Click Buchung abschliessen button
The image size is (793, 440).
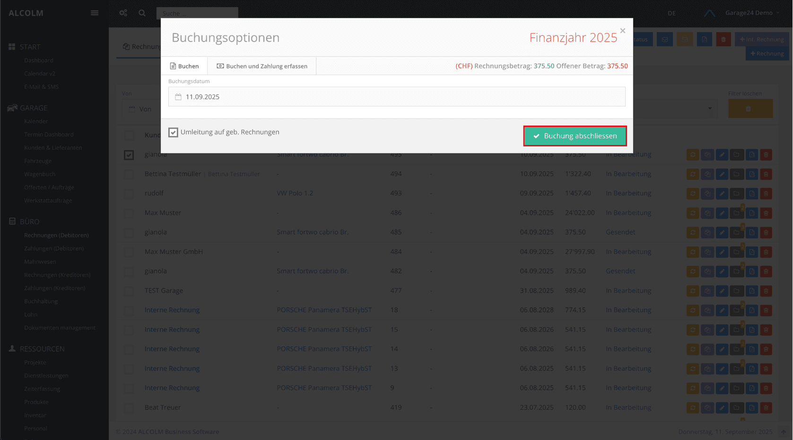(575, 136)
